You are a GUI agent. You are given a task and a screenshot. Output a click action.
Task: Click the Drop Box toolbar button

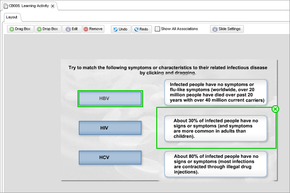point(47,29)
